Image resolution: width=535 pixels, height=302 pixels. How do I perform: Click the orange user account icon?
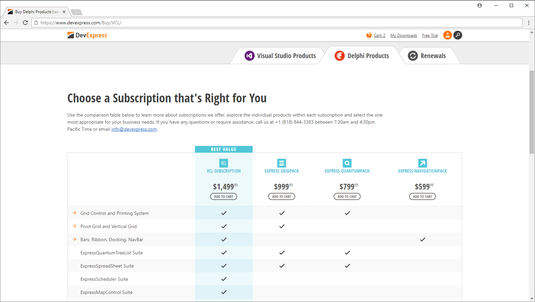point(447,35)
